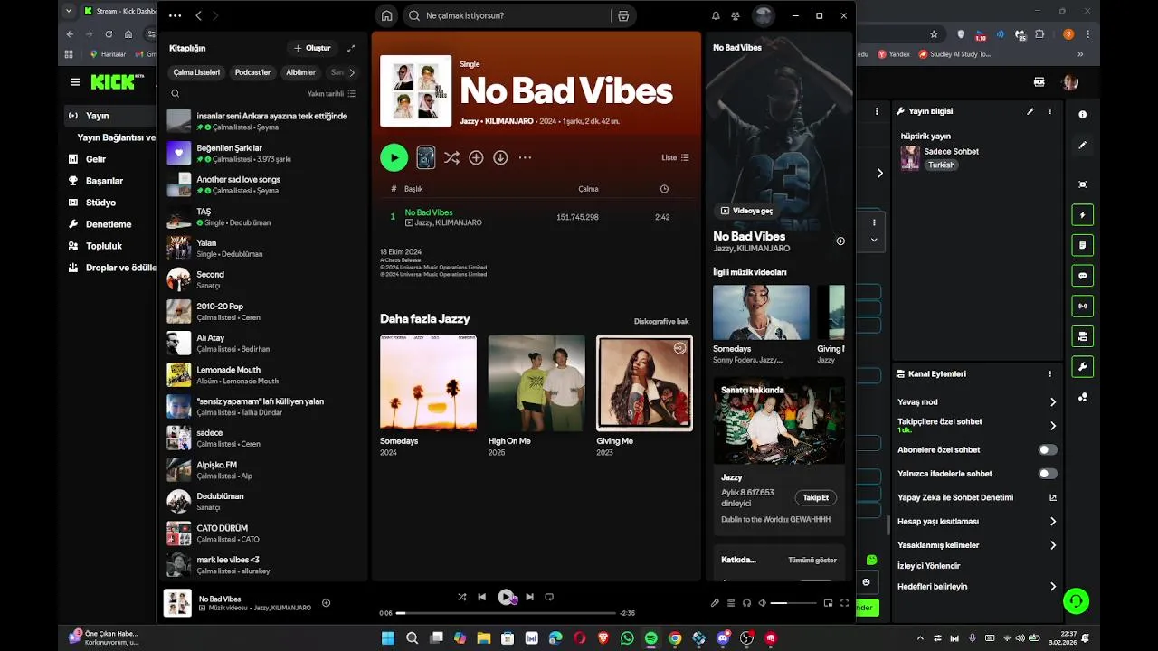
Task: Open Kanal Eylemleri panel three-dot menu
Action: (1050, 373)
